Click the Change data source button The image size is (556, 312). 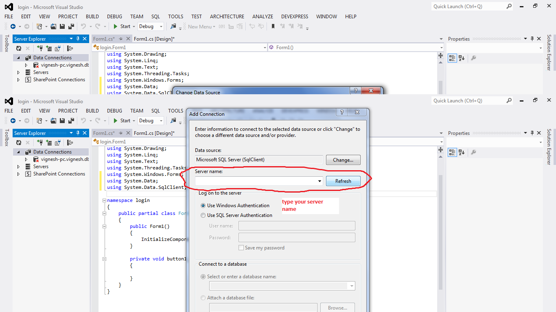[343, 160]
